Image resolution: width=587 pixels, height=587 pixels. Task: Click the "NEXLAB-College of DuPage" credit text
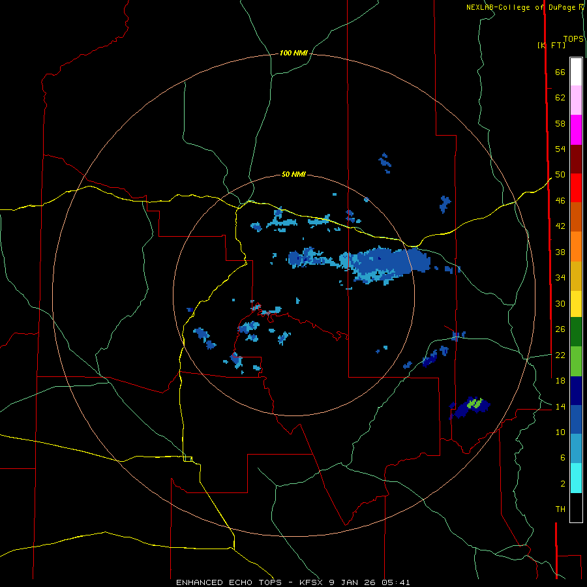coord(522,7)
